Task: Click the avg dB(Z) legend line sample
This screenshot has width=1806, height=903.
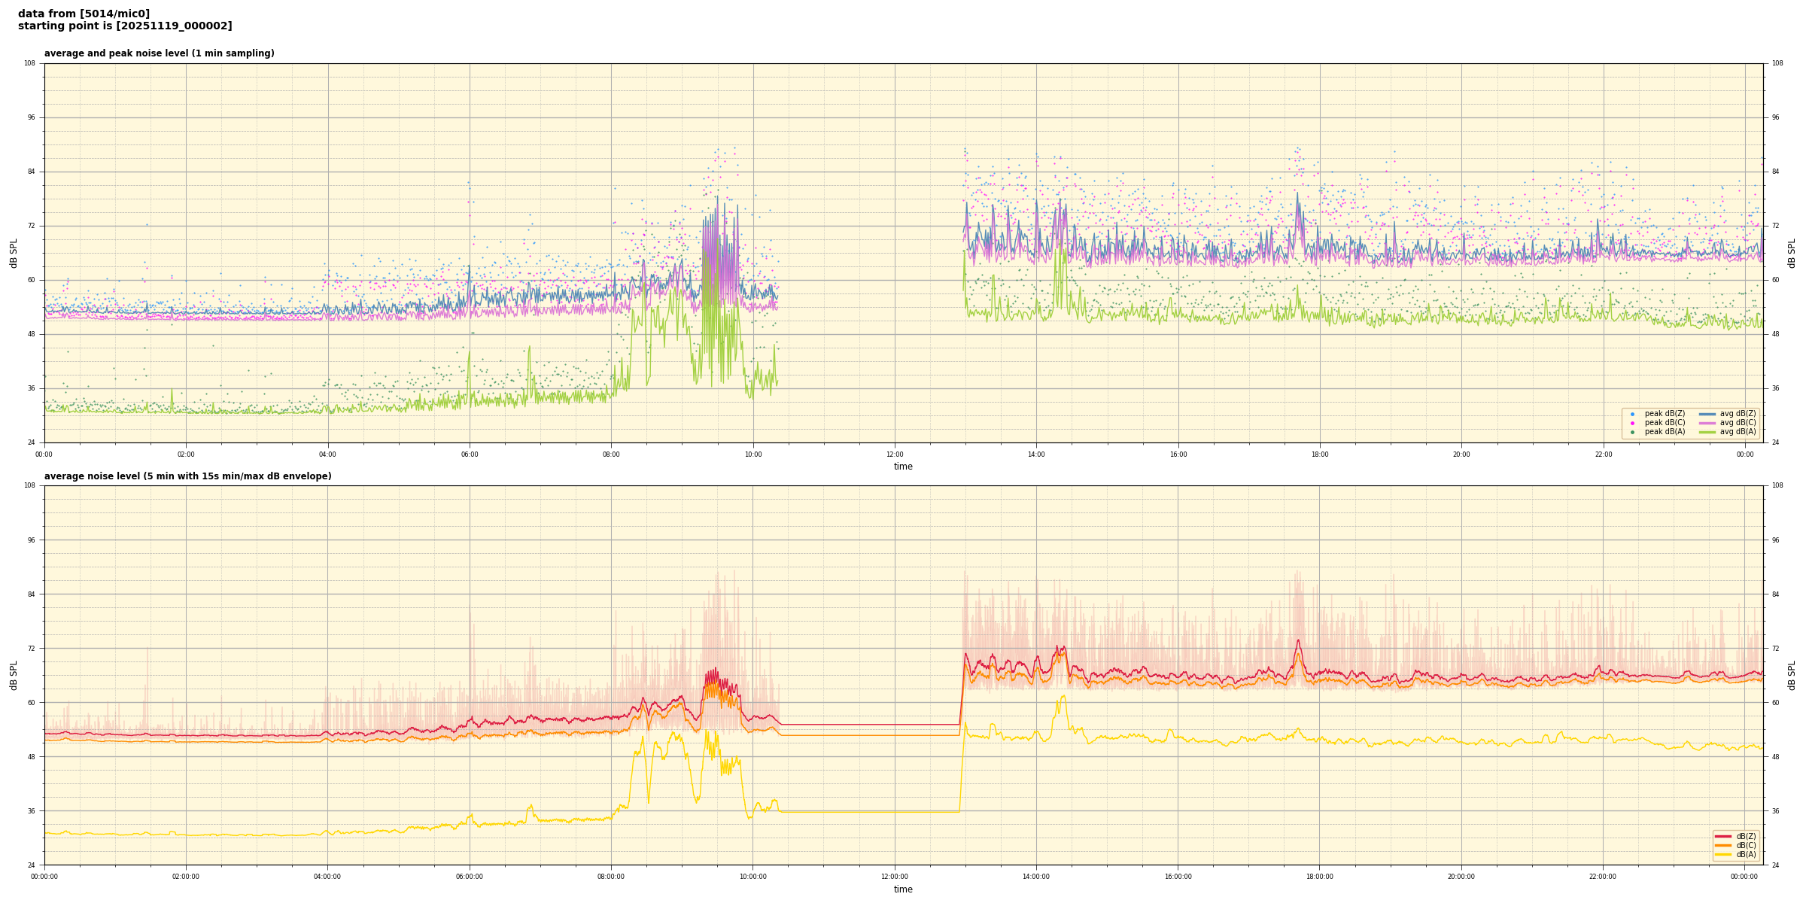Action: 1707,414
